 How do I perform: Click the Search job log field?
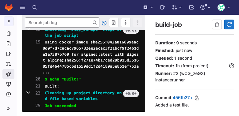pos(57,23)
